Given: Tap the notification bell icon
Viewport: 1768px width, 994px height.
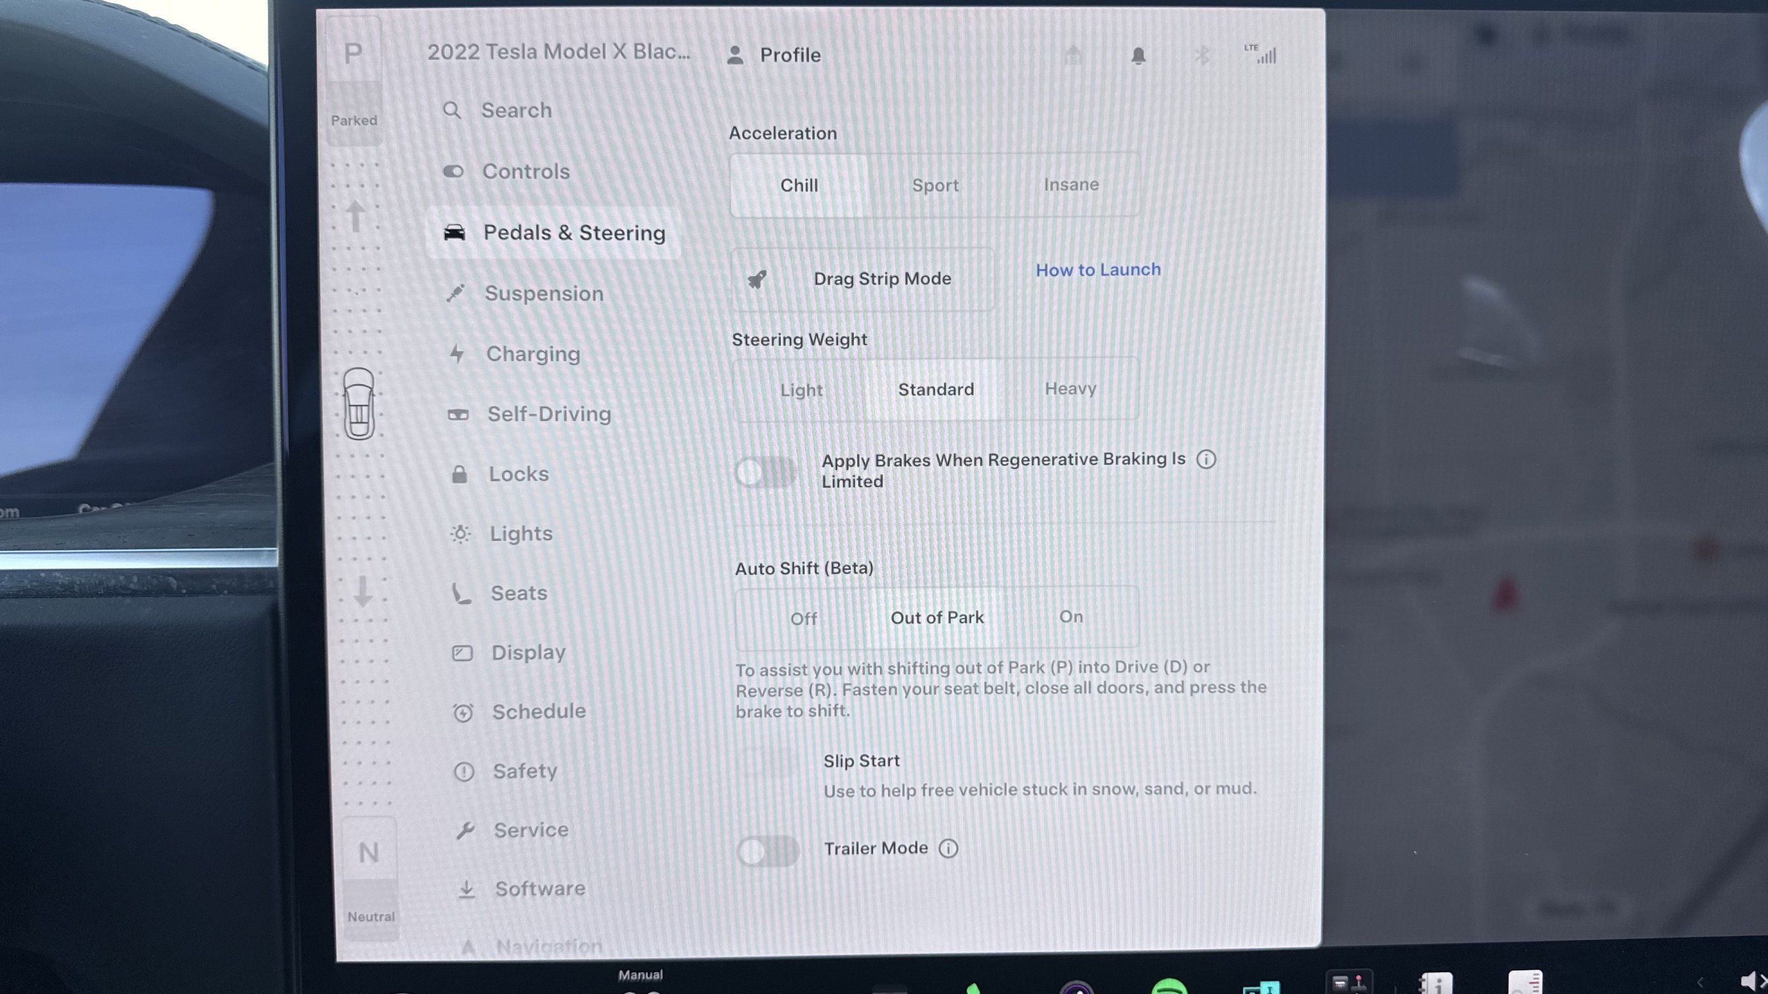Looking at the screenshot, I should point(1138,55).
